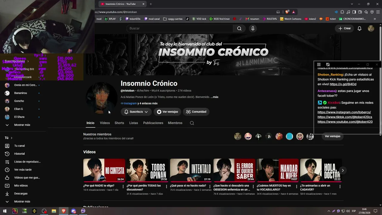Expand the Tú section chevron
Image resolution: width=382 pixels, height=215 pixels.
tap(12, 138)
